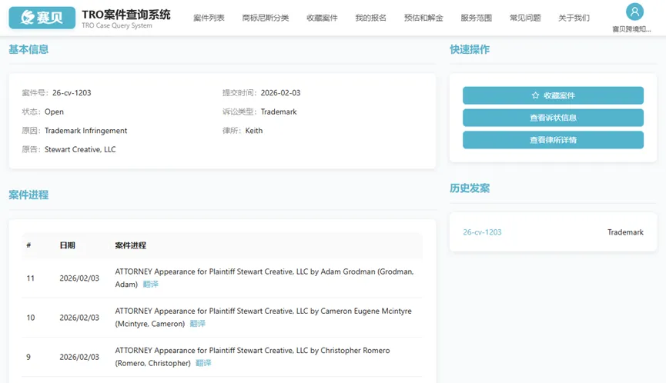Viewport: 666px width, 383px height.
Task: Click the law firm name Keith
Action: tap(254, 131)
